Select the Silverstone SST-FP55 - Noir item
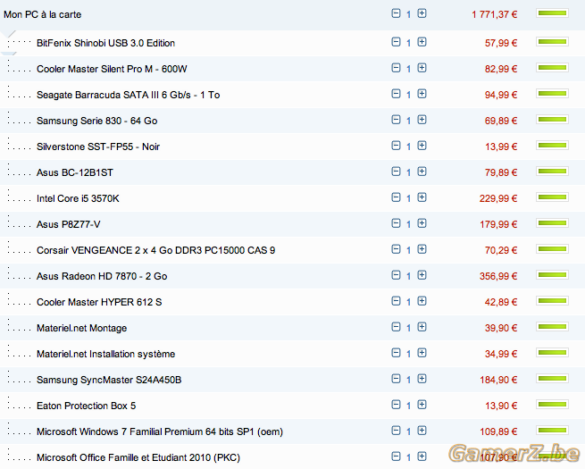The image size is (585, 469). [x=97, y=147]
